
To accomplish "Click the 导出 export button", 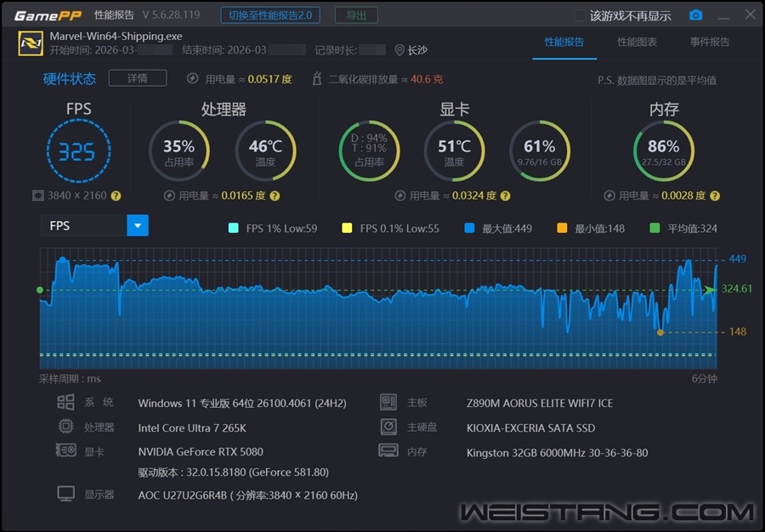I will [356, 15].
